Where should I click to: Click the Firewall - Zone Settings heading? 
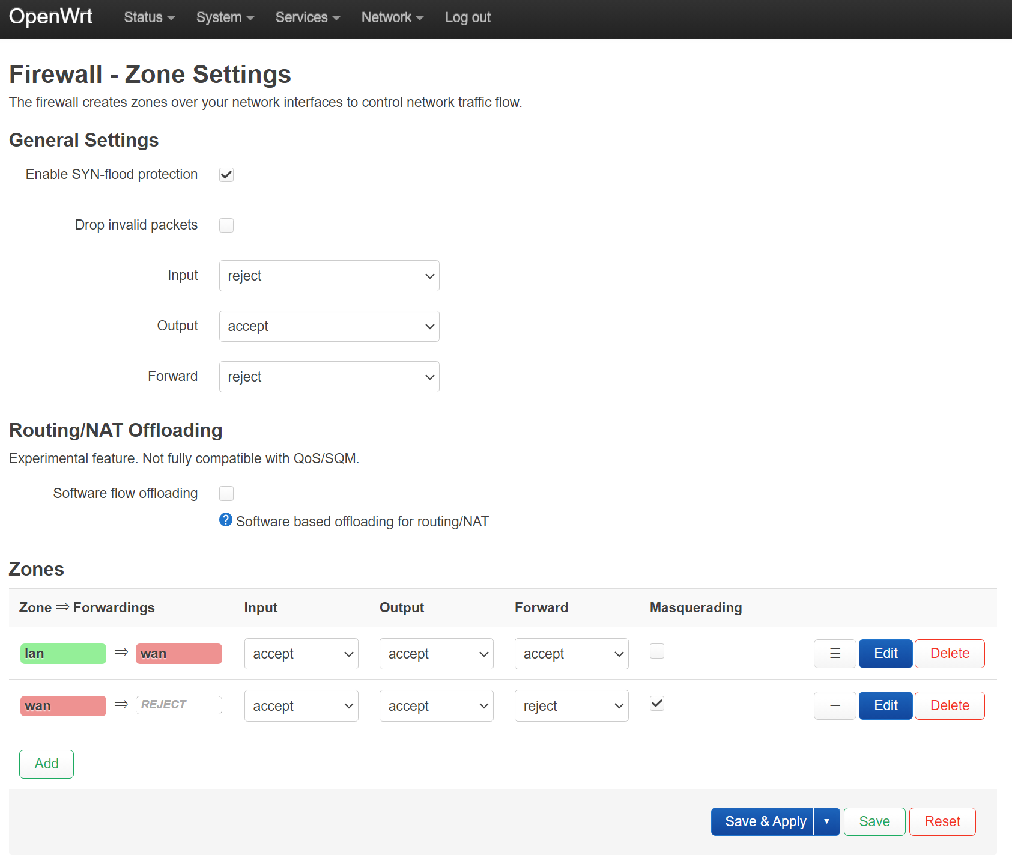(150, 75)
